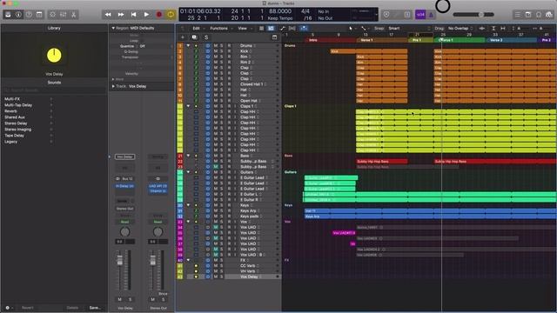Go to beginning with transport button
This screenshot has height=313, width=557.
click(x=133, y=15)
